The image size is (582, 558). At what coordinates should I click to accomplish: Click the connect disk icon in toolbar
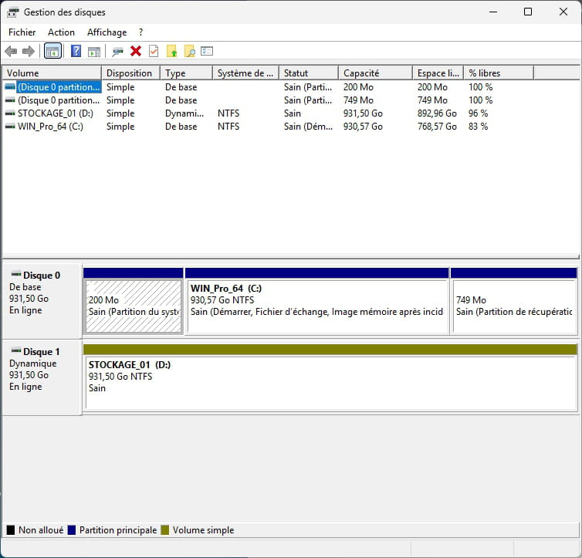117,52
